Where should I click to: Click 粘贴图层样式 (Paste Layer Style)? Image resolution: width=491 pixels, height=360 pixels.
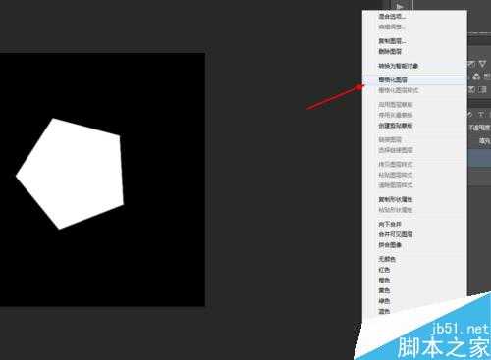(396, 175)
